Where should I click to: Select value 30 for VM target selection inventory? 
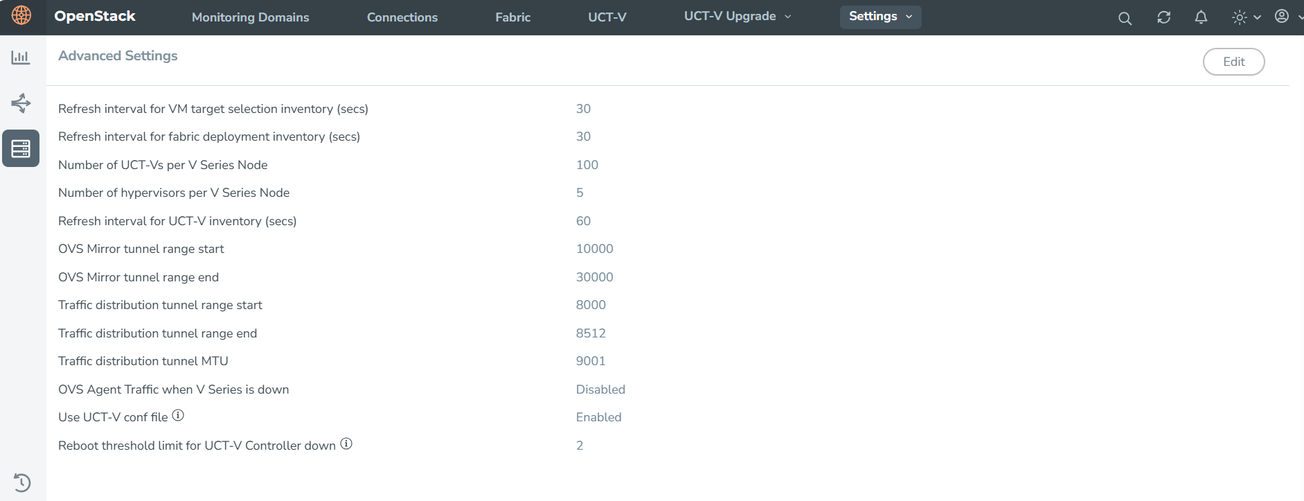tap(584, 109)
